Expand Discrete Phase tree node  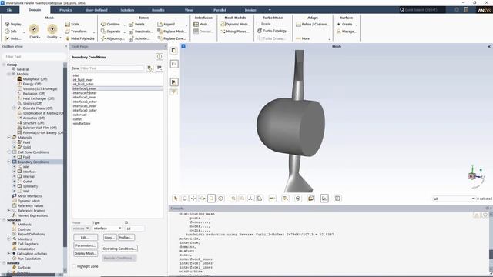click(14, 108)
